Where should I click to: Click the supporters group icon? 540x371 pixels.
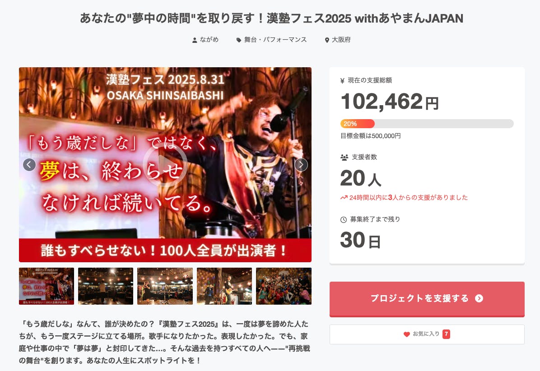[344, 157]
